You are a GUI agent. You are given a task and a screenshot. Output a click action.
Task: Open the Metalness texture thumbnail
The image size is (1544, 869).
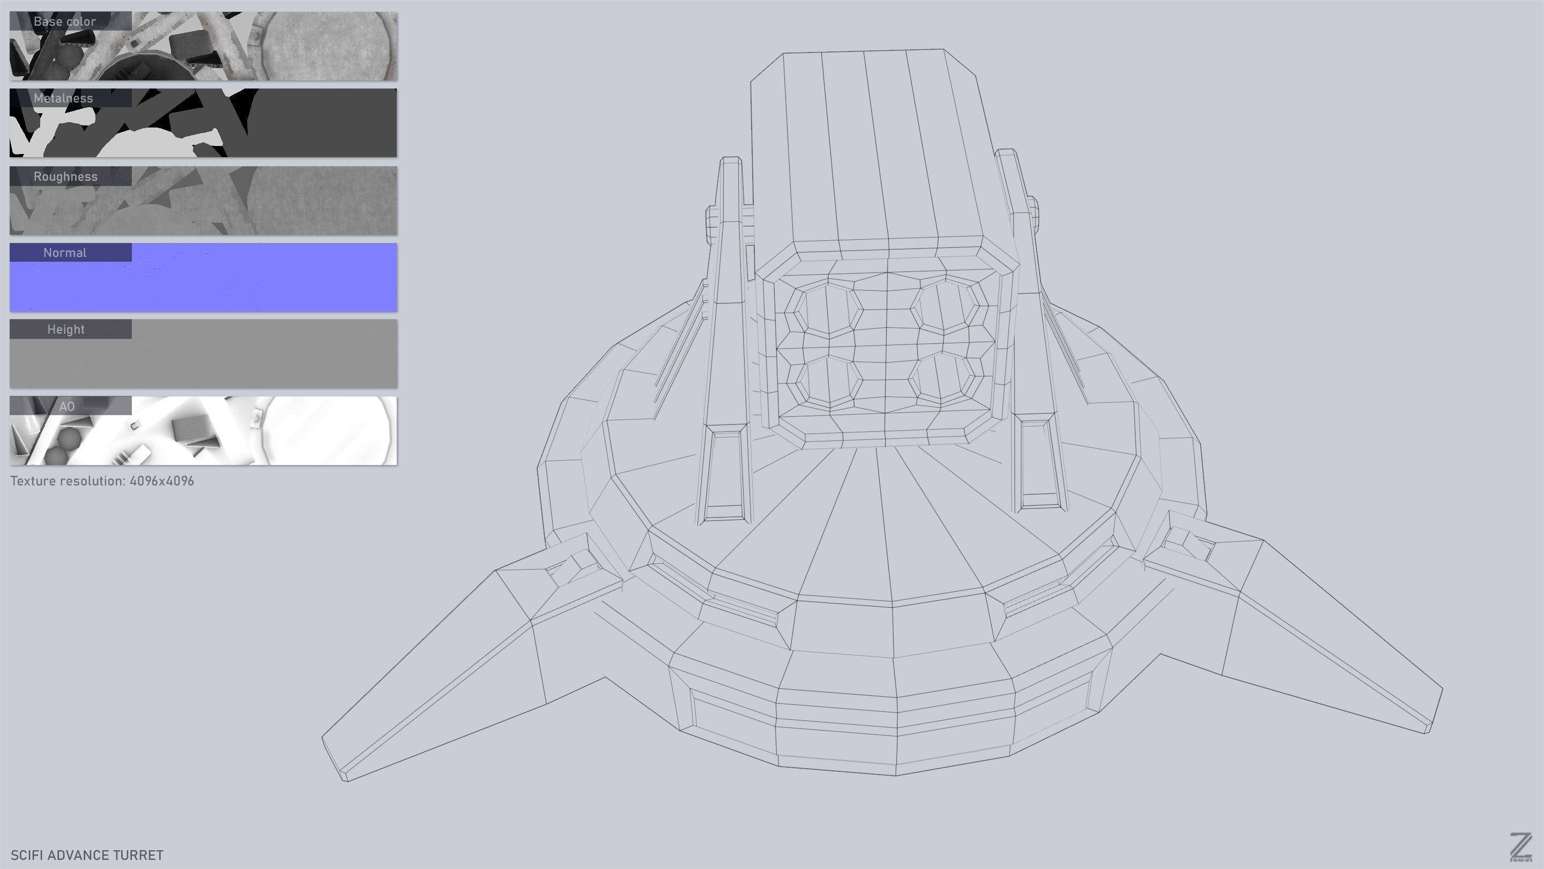203,123
